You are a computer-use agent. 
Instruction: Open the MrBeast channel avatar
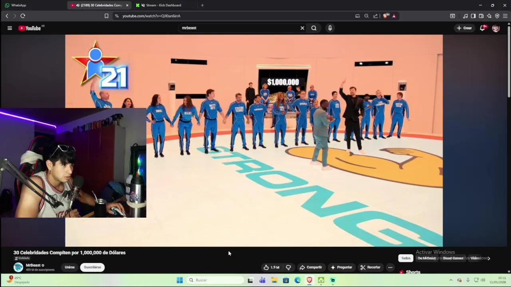coord(18,267)
